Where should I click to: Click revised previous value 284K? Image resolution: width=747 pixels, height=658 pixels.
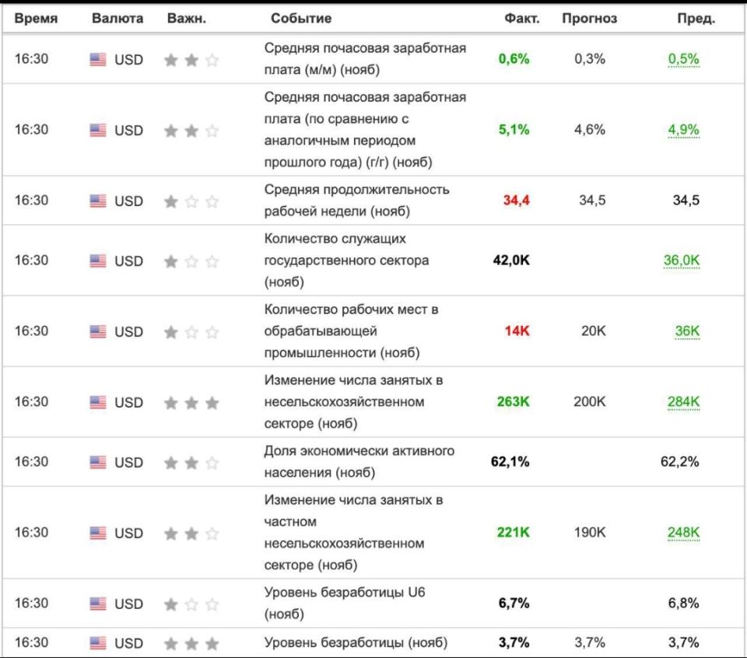[x=683, y=402]
